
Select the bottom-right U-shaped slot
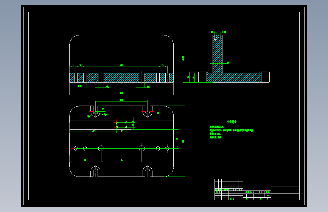[148, 172]
